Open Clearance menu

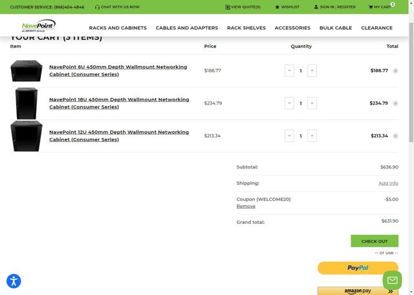pos(376,28)
